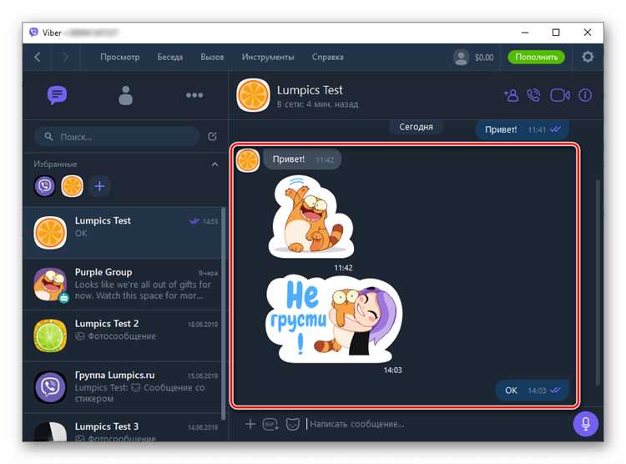Click the outgoing Привет! message bubble
The width and height of the screenshot is (626, 464).
point(523,130)
